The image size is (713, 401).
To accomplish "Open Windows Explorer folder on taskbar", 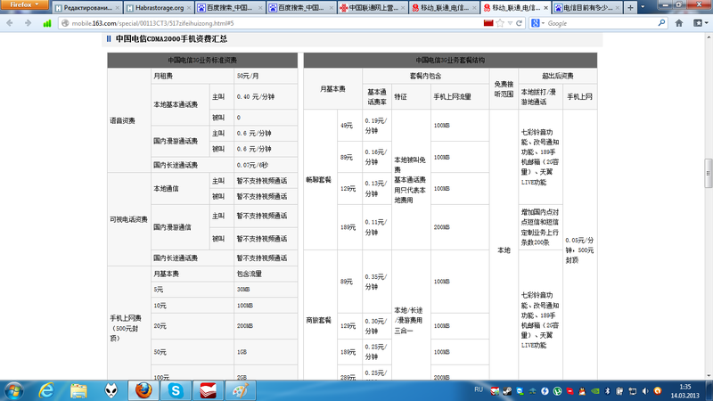I will click(x=78, y=390).
